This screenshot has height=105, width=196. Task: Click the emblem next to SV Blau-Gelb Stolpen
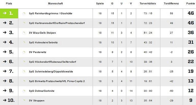24,33
